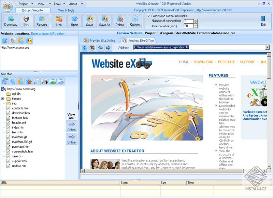Go back in the preview browser

pos(100,48)
